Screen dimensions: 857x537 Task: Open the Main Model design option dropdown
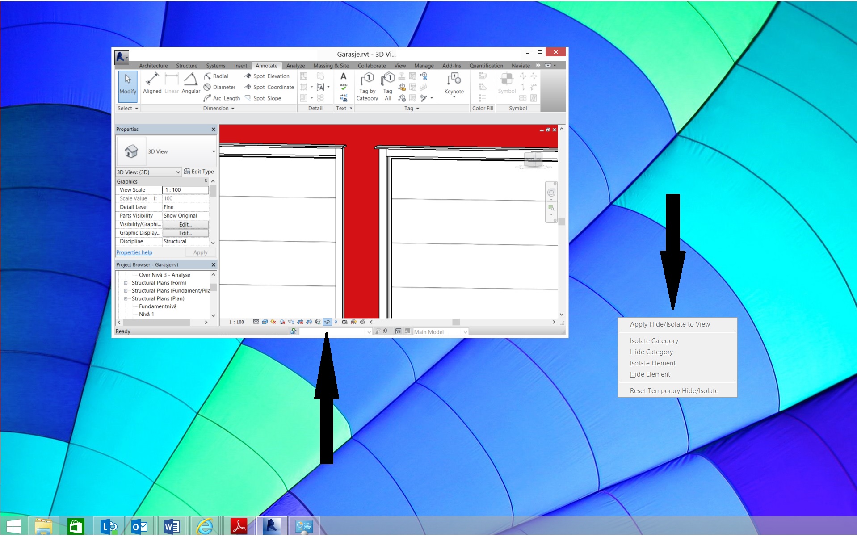[440, 332]
